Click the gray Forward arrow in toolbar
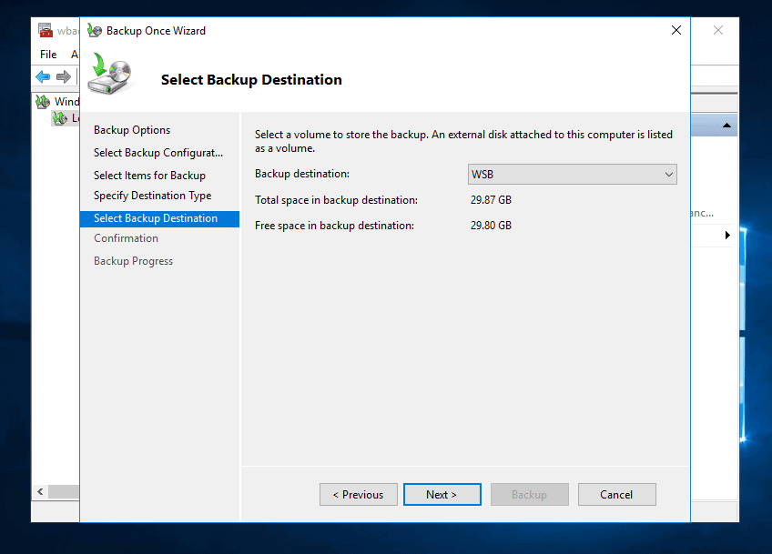This screenshot has width=772, height=554. tap(63, 77)
